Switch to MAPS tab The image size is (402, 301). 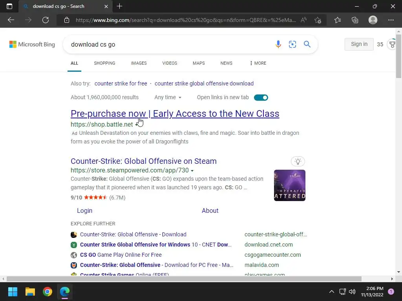[199, 63]
